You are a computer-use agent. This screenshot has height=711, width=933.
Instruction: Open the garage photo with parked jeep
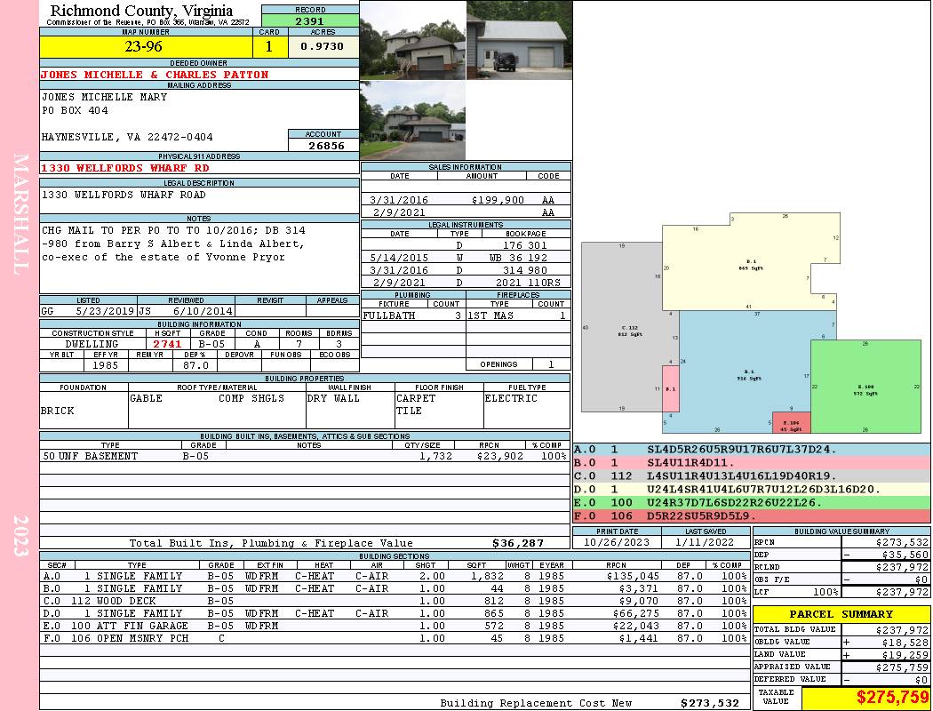[519, 41]
